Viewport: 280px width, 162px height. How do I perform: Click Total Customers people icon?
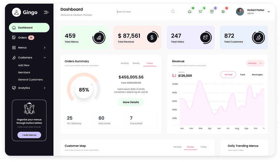(258, 38)
